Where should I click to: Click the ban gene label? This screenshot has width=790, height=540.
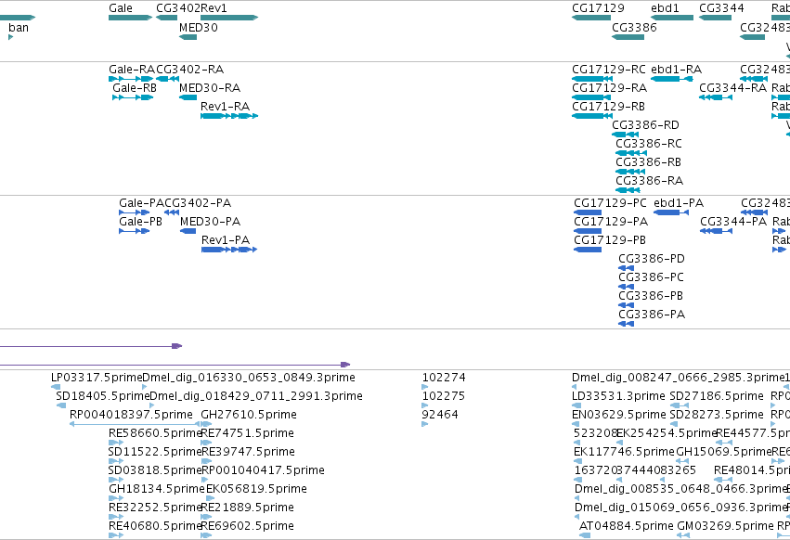coord(19,28)
